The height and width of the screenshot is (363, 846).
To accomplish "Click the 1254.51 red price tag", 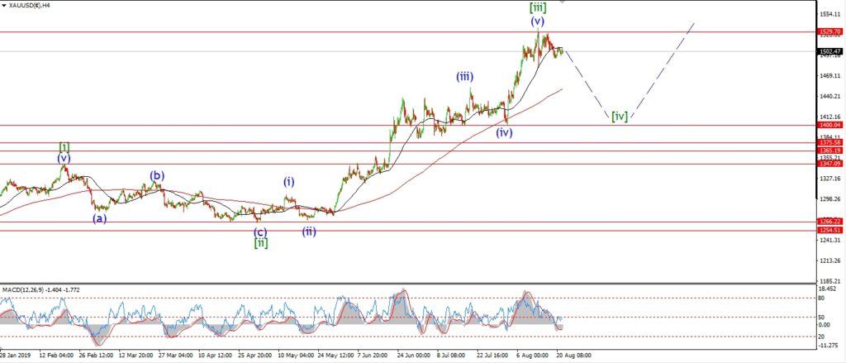I will [x=829, y=230].
